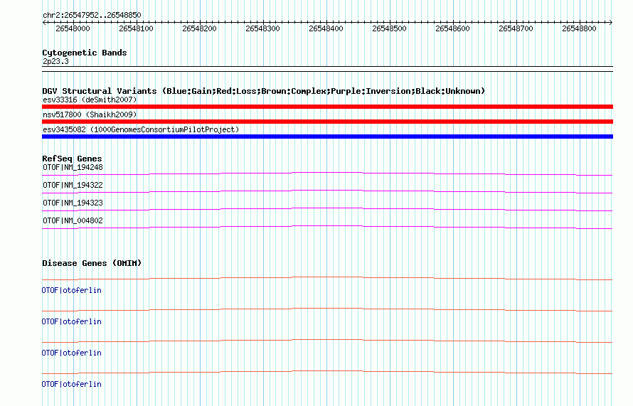Select the Cytogenetic Bands track title
633x406 pixels.
[x=85, y=53]
